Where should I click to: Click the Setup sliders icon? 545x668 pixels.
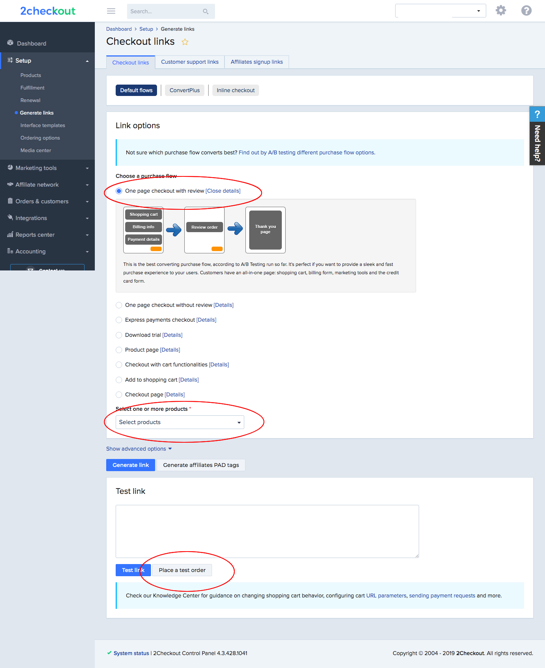tap(10, 60)
